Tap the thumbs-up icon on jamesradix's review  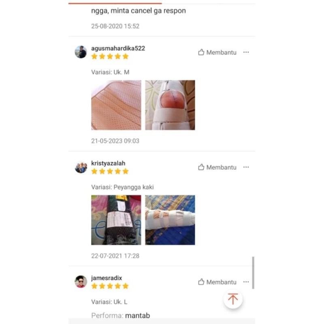click(x=201, y=281)
